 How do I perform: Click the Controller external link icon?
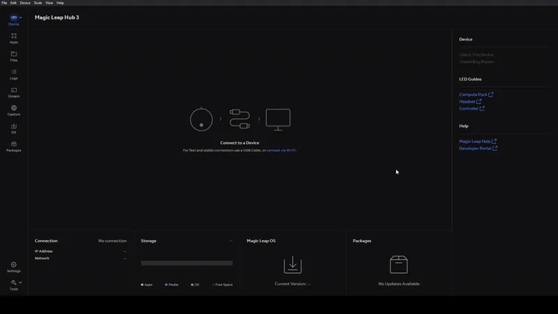tap(482, 109)
